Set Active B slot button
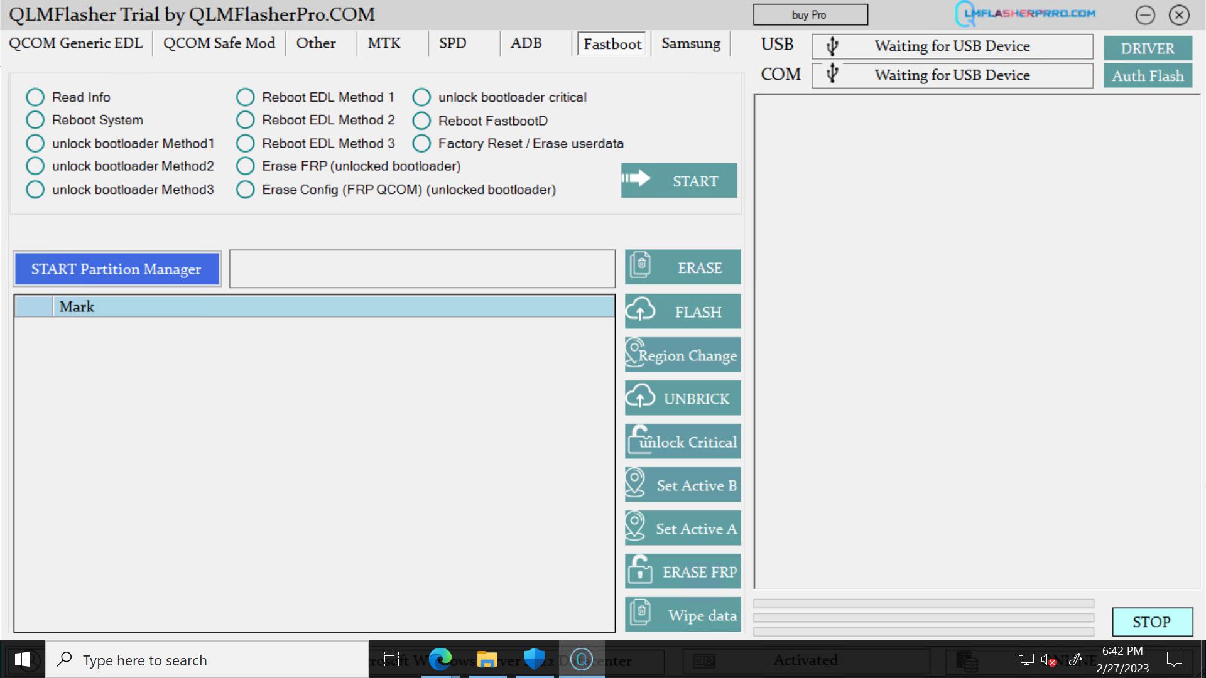 683,485
